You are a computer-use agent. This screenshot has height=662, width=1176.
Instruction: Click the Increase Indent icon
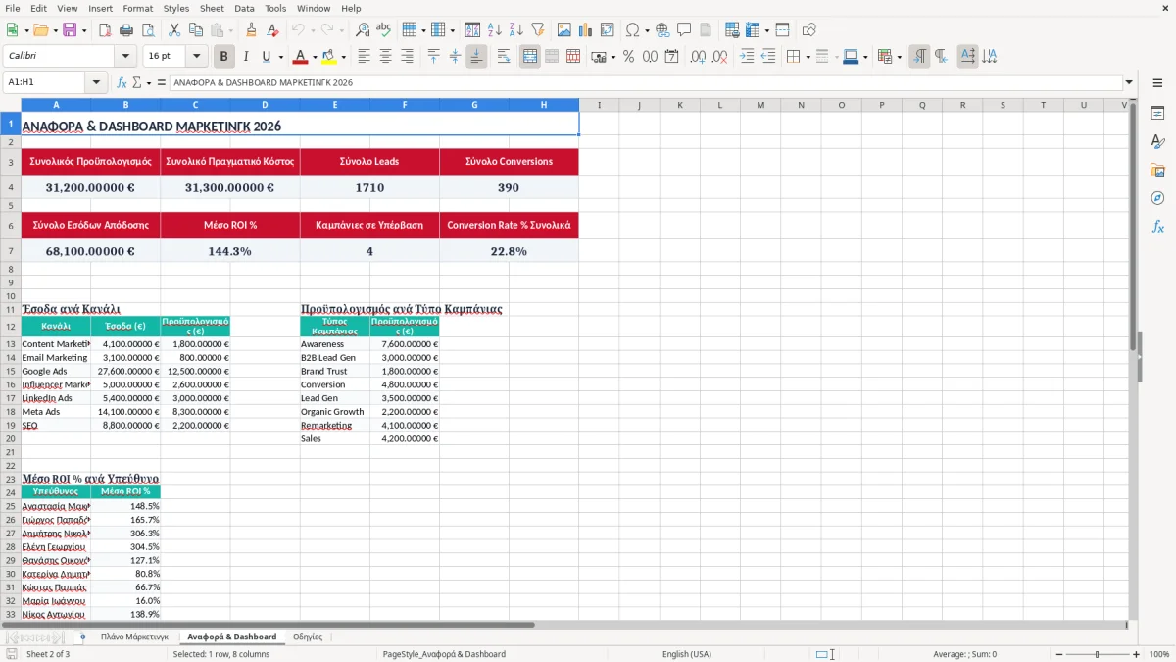747,57
